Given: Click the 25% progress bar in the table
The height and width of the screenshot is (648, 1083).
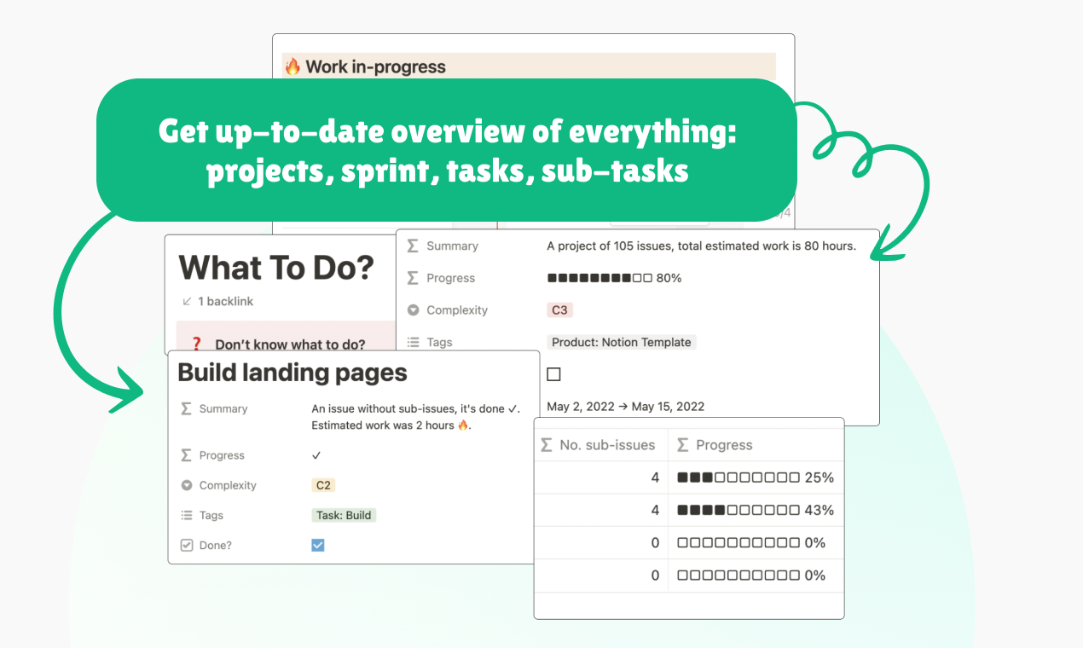Looking at the screenshot, I should [x=756, y=477].
